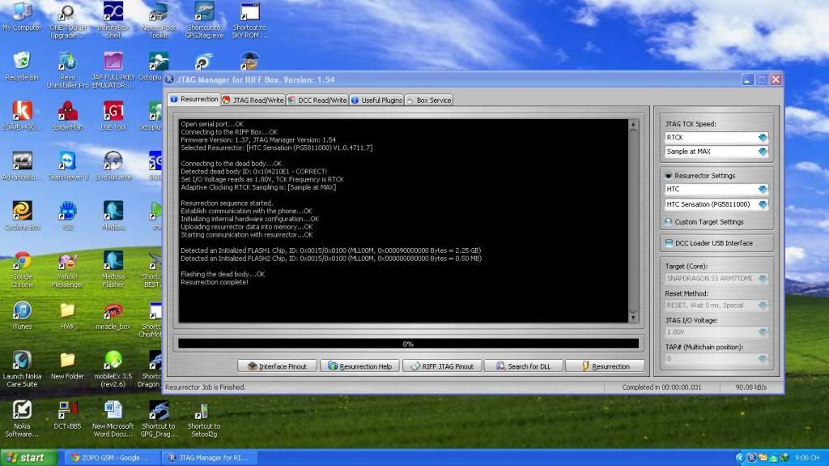Click the 9:08 CH system clock
This screenshot has height=466, width=829.
point(807,458)
